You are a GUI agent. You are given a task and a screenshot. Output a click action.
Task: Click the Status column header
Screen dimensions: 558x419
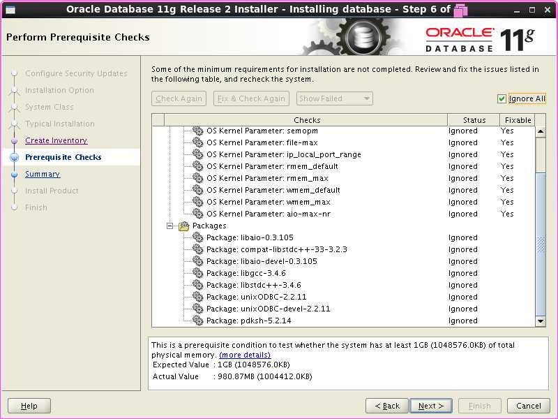474,120
